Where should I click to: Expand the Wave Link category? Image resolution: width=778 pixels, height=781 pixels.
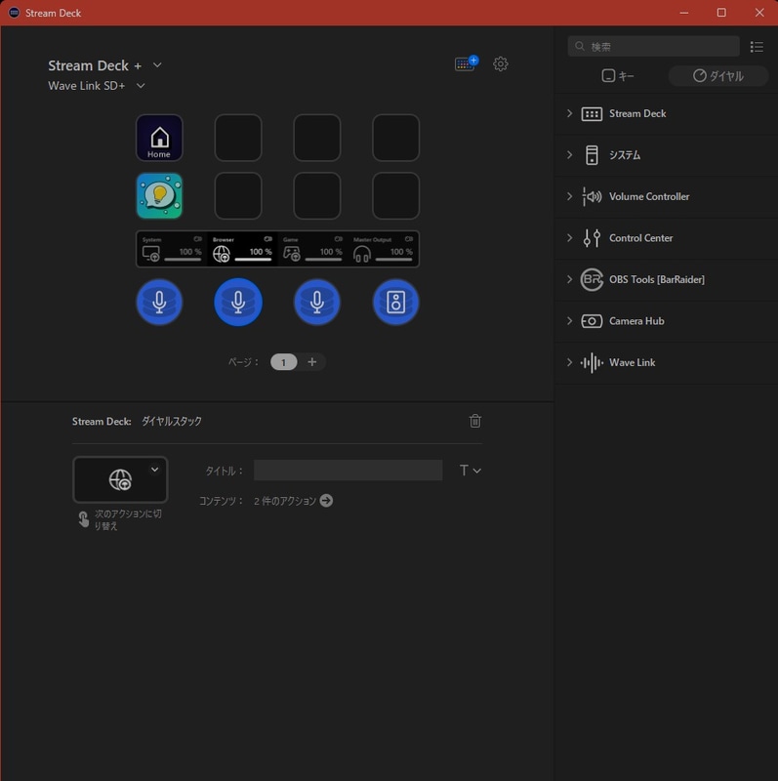[569, 362]
